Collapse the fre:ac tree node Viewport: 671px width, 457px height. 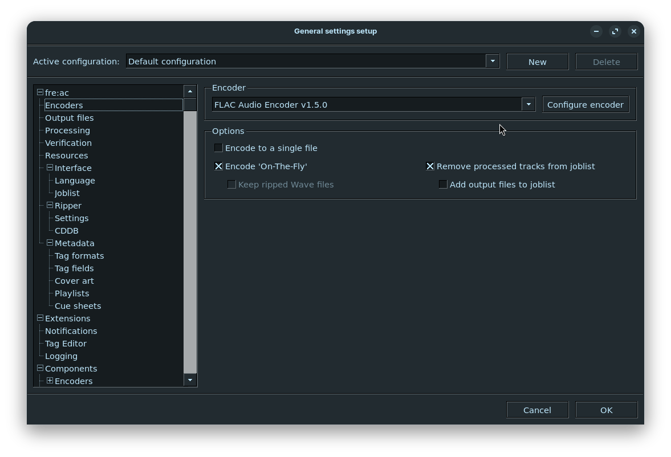40,92
